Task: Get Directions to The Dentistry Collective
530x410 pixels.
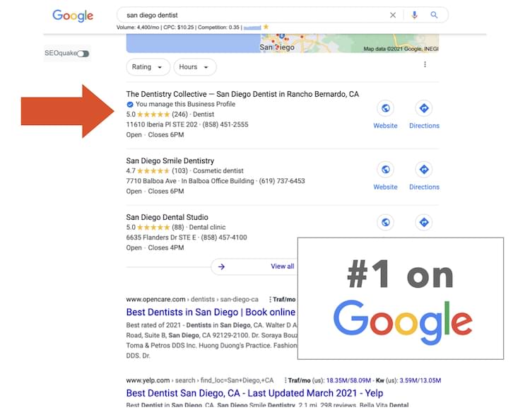Action: pyautogui.click(x=424, y=108)
